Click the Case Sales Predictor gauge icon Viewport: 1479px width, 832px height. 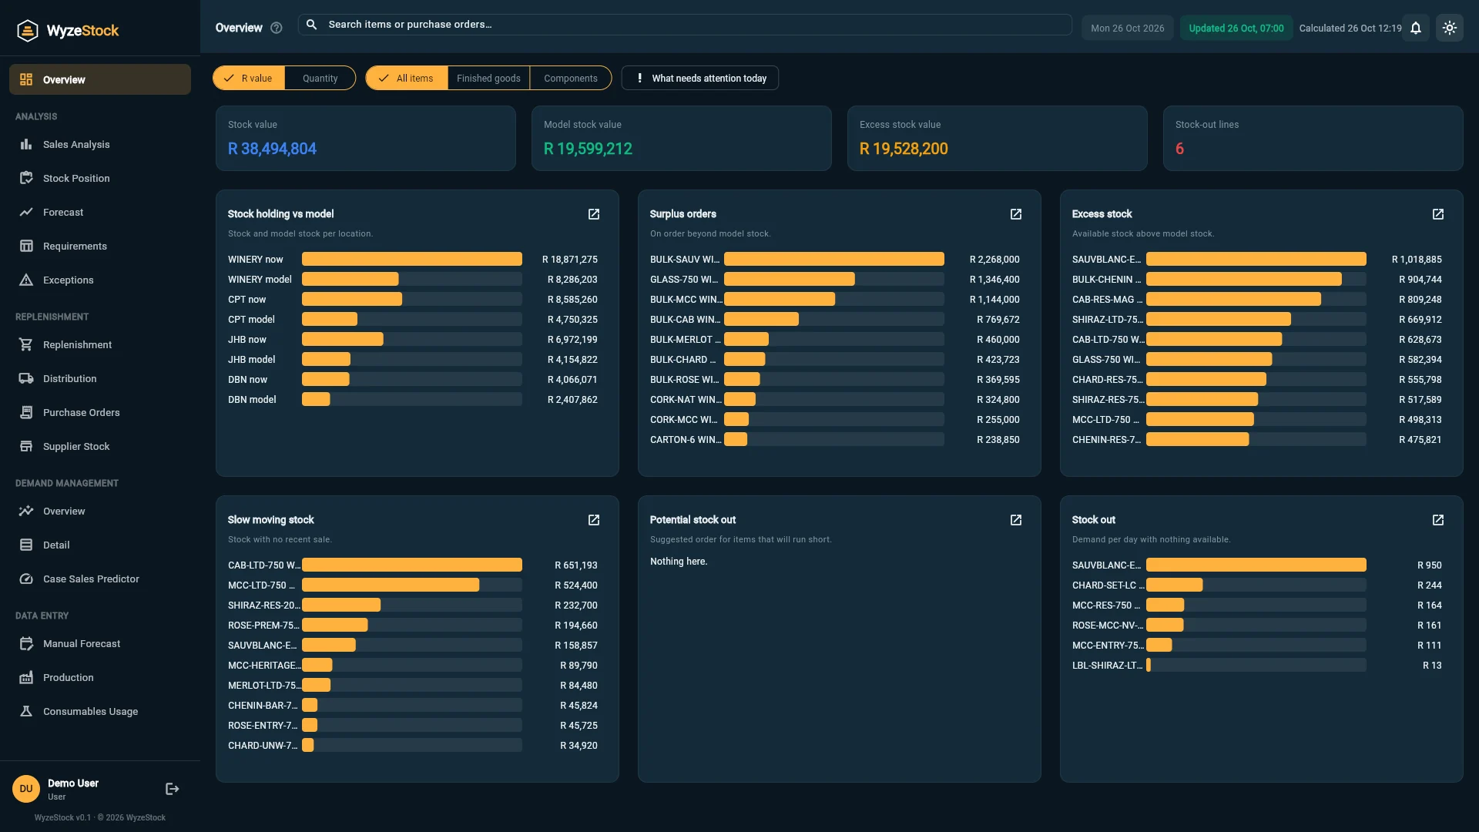pos(26,579)
